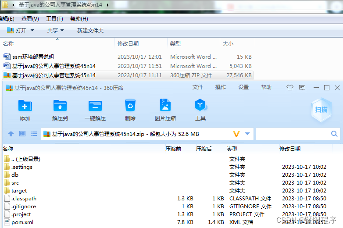Screen dimensions: 343x228
Task: Select the .project file
Action: point(21,214)
